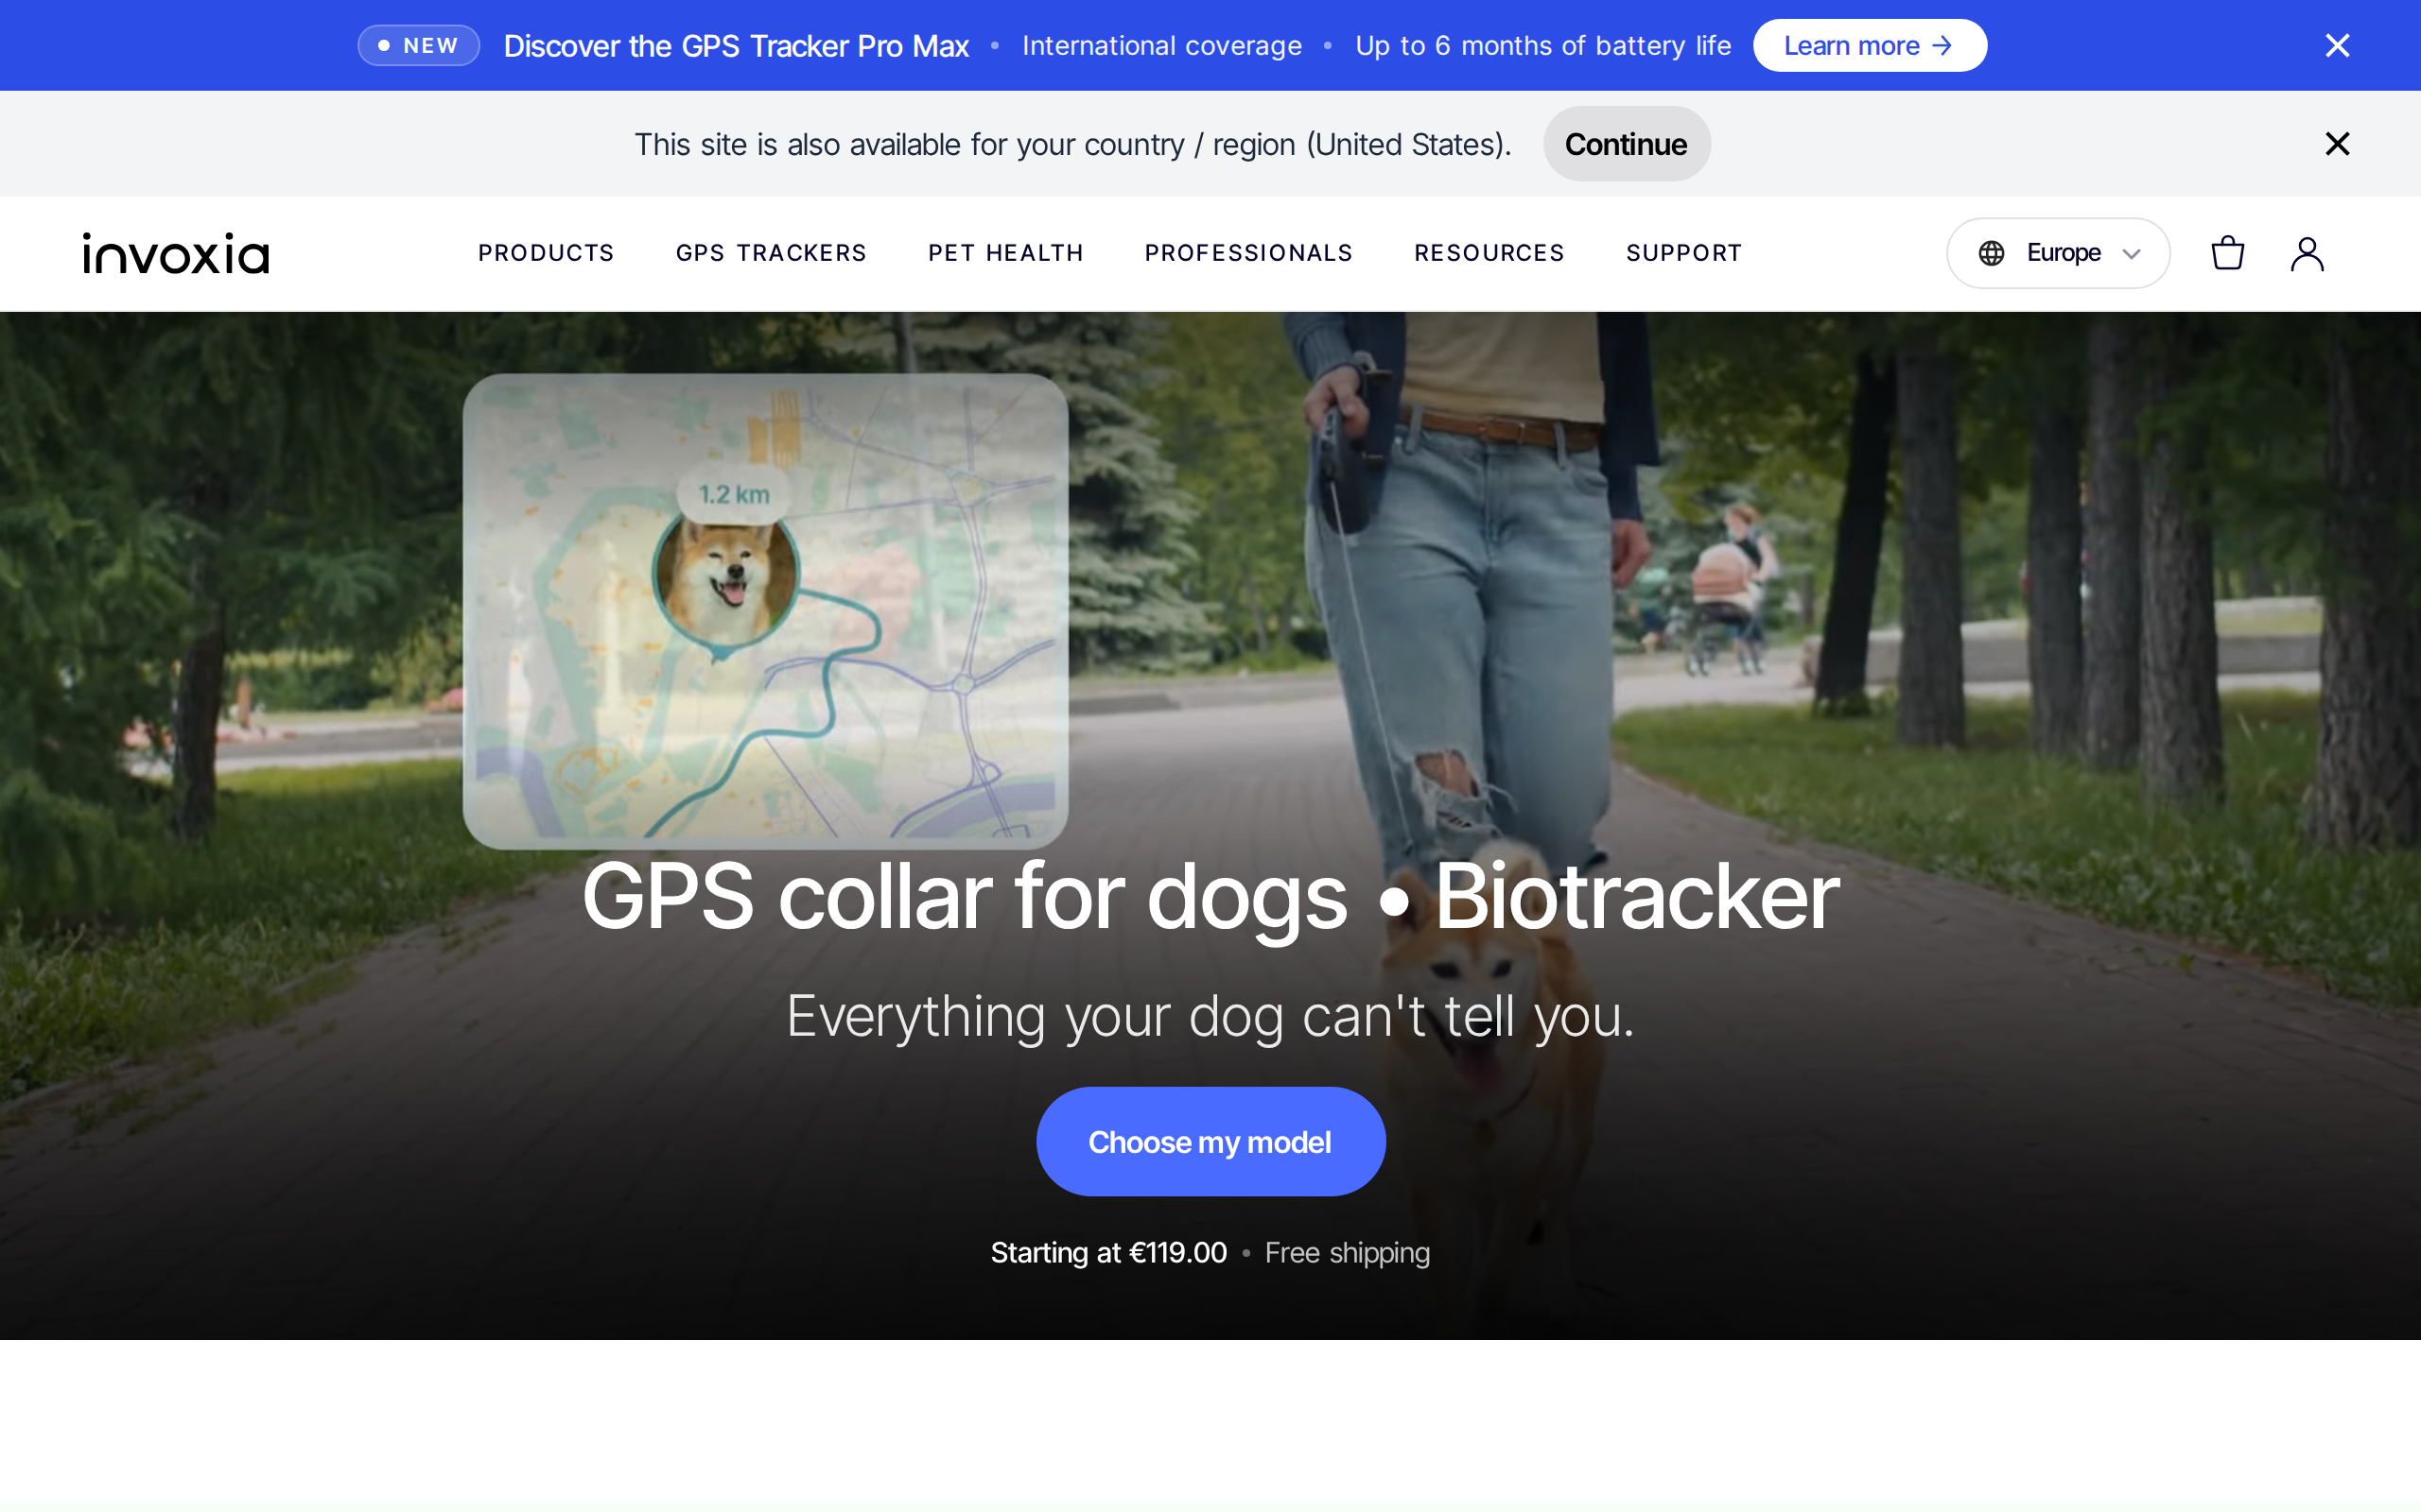Screen dimensions: 2421x1512
Task: Click the Learn more button
Action: [x=1869, y=45]
